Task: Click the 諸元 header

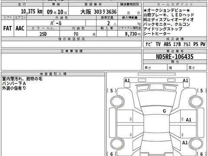Action: point(175,62)
